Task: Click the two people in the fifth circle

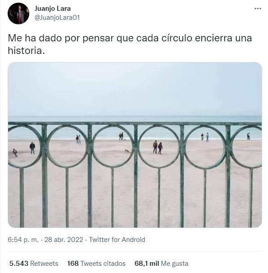Action: click(205, 137)
